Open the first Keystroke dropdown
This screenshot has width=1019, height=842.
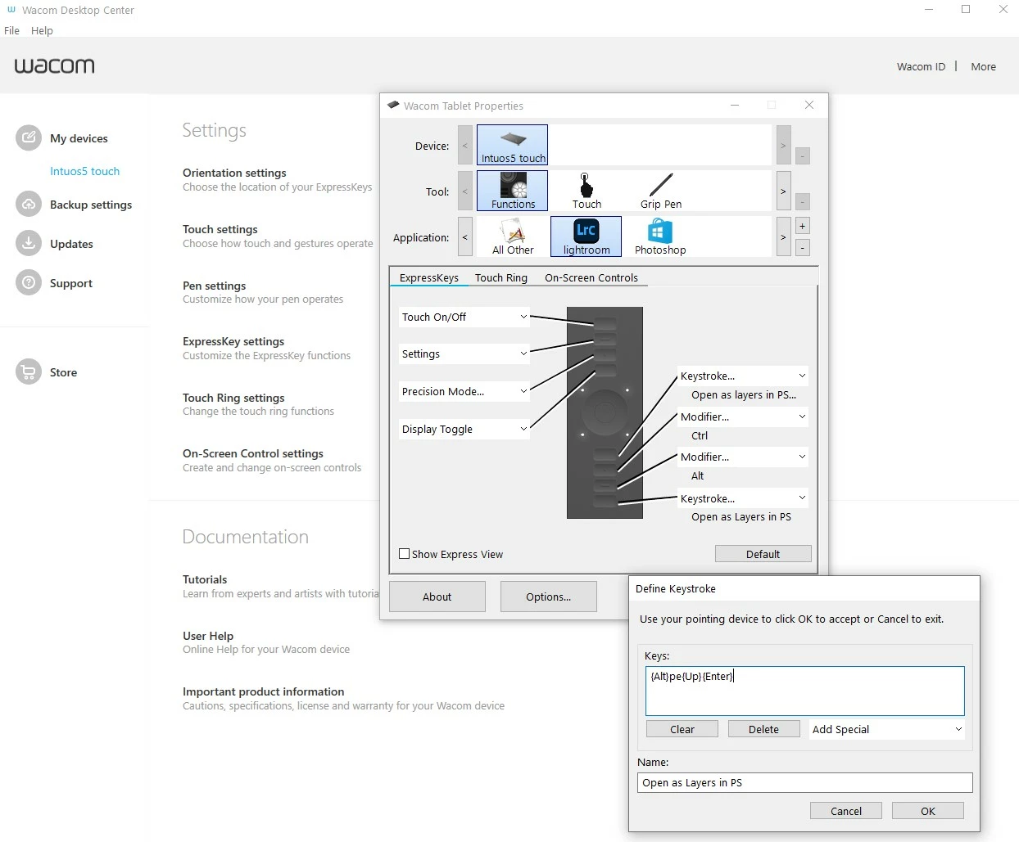pos(743,376)
